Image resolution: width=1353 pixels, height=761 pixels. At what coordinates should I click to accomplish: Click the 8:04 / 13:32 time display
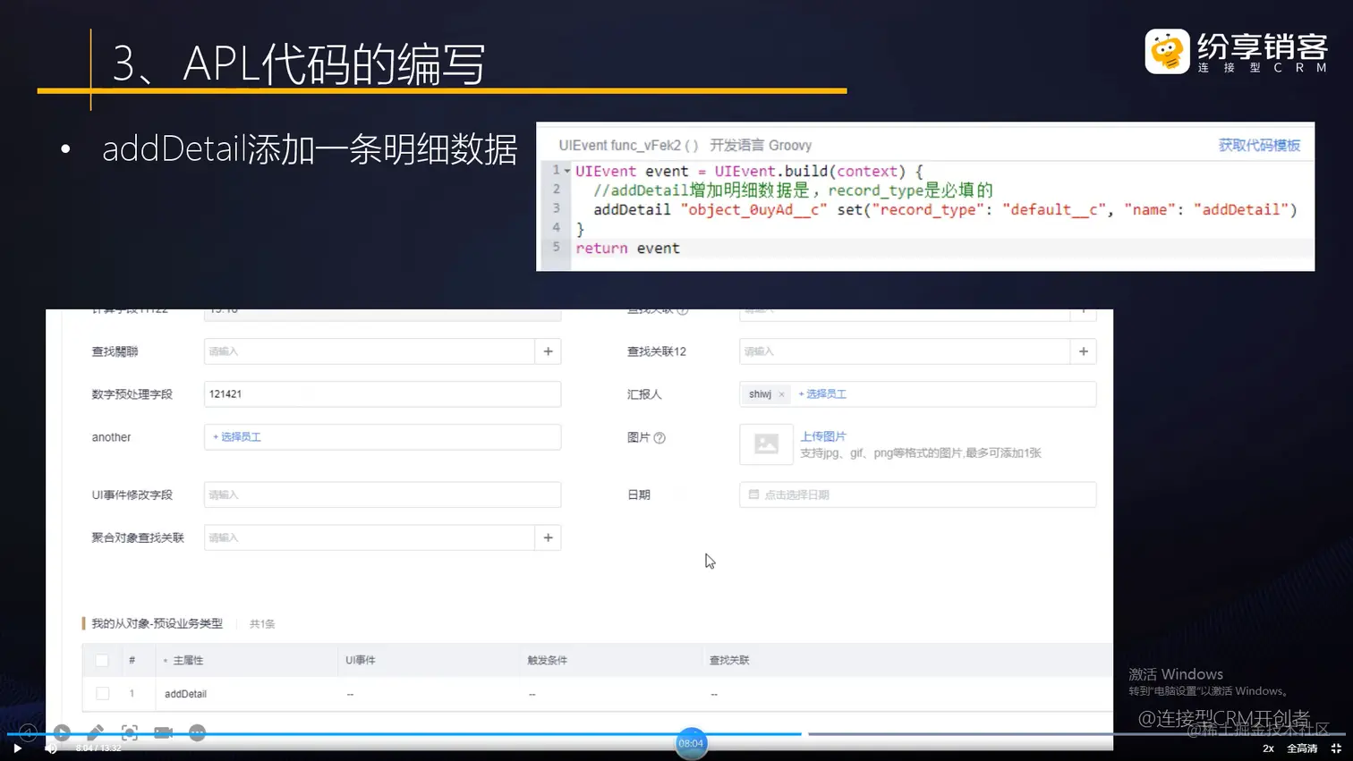point(98,748)
